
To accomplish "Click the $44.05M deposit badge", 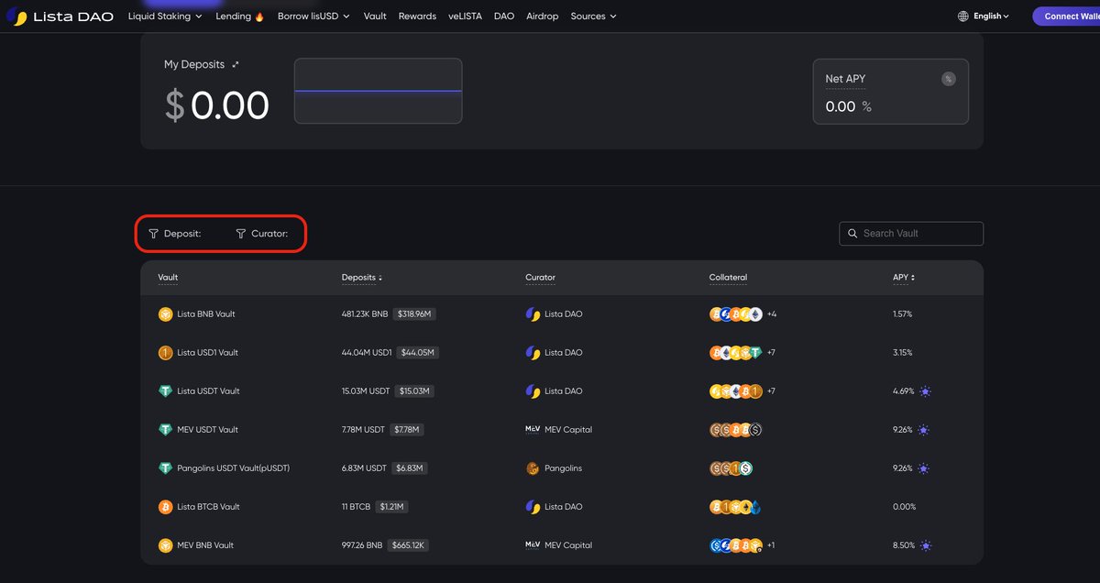I will pos(418,353).
